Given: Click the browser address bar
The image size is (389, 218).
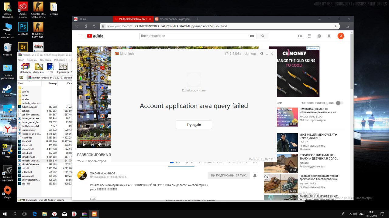Looking at the screenshot, I should (x=219, y=26).
